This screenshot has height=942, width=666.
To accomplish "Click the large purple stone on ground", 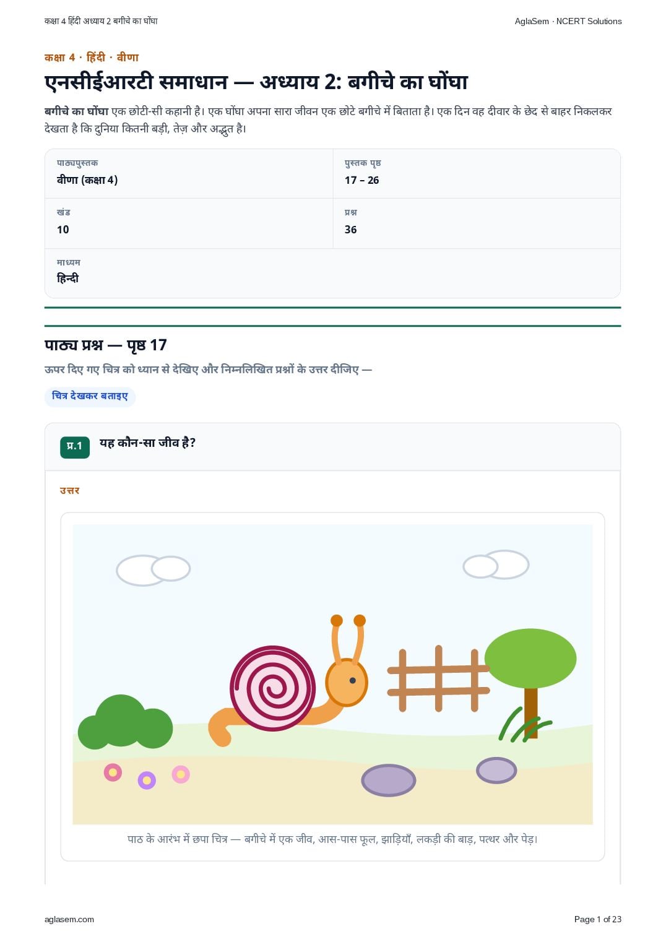I will click(389, 780).
